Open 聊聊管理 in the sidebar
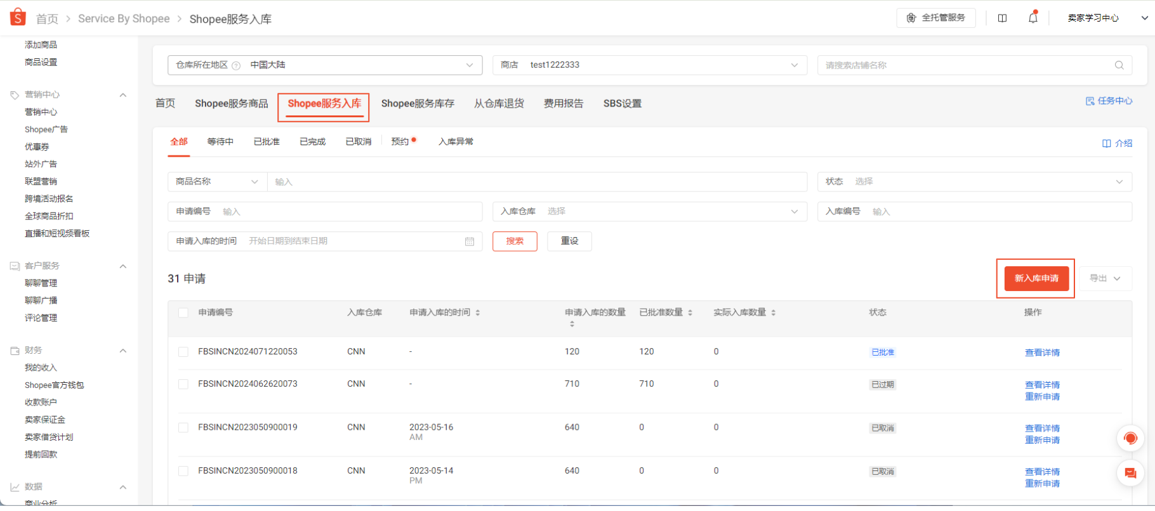 pos(41,283)
